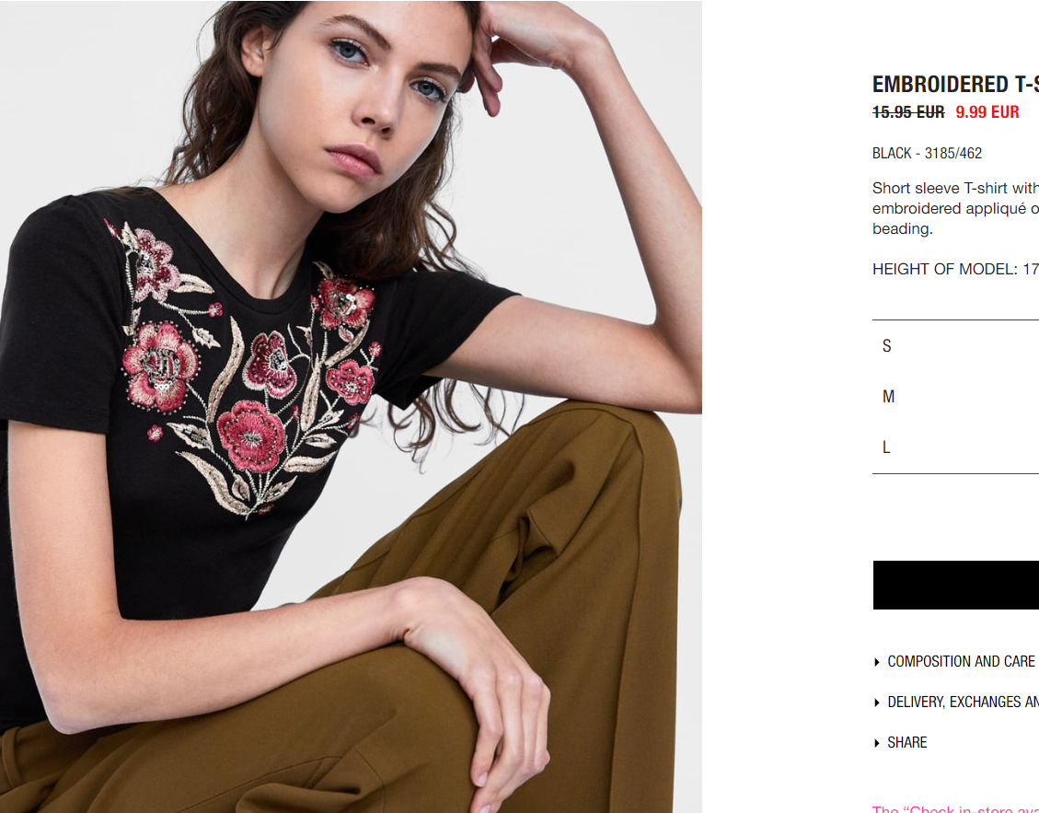Click the crossed-out 15.95 EUR price
This screenshot has height=813, width=1039.
coord(908,112)
